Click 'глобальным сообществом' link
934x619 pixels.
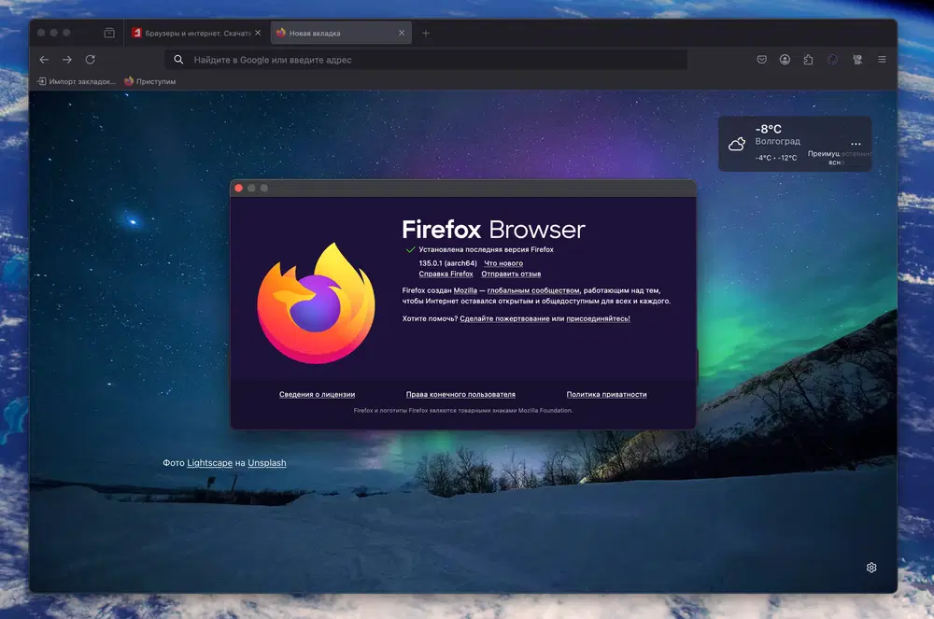(x=533, y=290)
